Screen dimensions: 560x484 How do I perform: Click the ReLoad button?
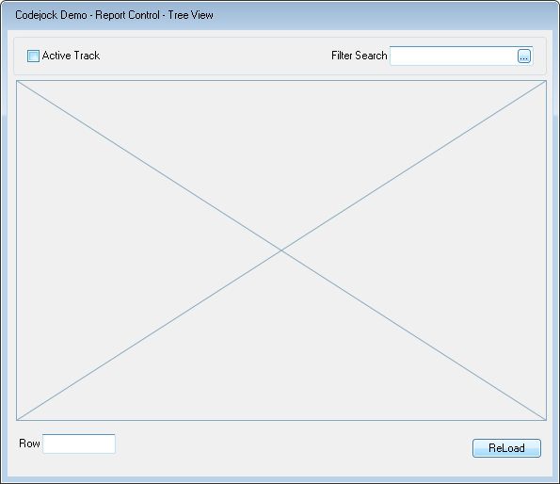pyautogui.click(x=506, y=448)
